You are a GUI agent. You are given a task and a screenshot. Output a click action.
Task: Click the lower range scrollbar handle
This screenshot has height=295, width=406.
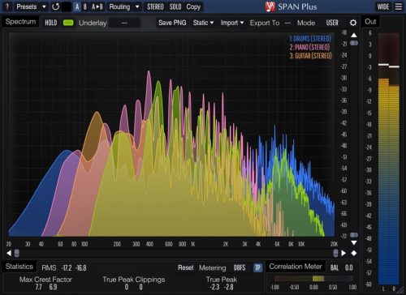pos(354,235)
